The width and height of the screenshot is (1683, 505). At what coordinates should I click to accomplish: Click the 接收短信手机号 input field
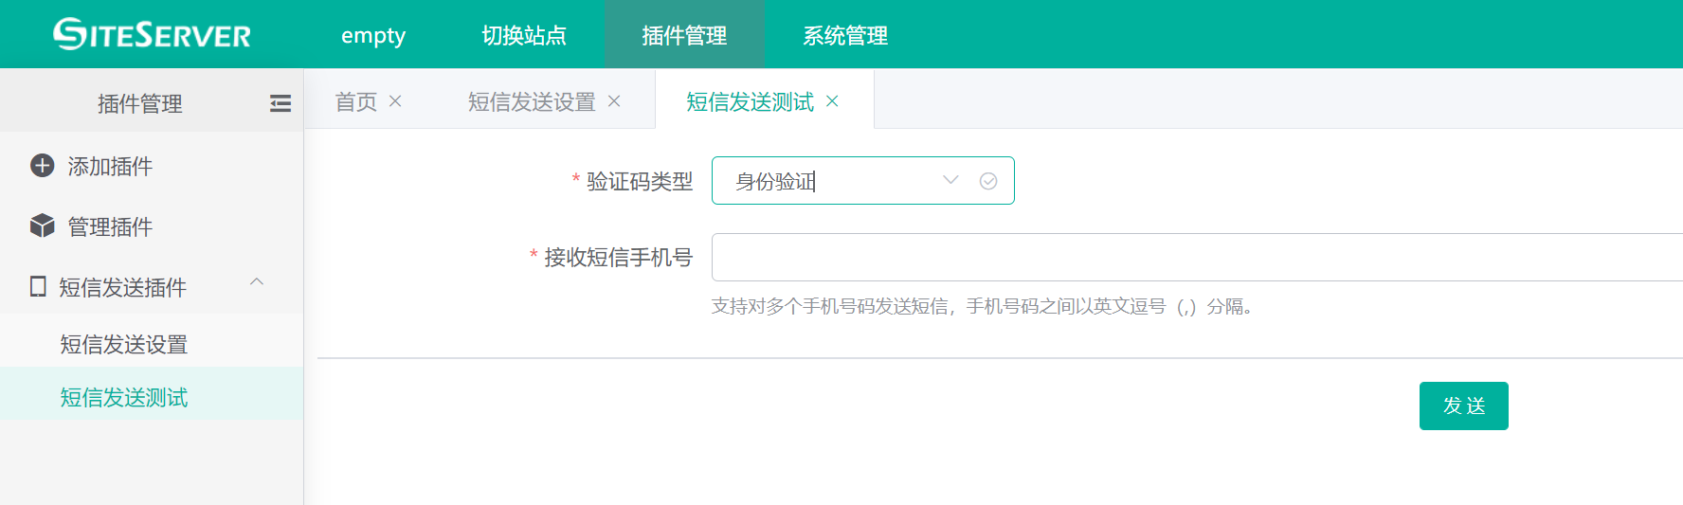[x=1194, y=257]
